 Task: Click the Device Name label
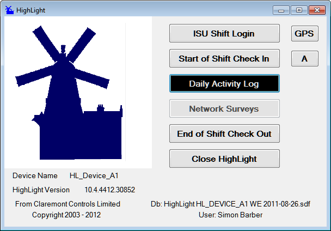coord(35,176)
